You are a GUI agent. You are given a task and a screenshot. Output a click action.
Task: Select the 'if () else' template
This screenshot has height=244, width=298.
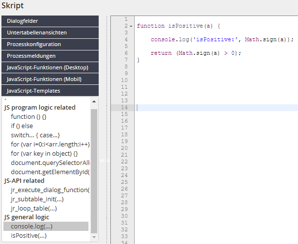tap(22, 126)
